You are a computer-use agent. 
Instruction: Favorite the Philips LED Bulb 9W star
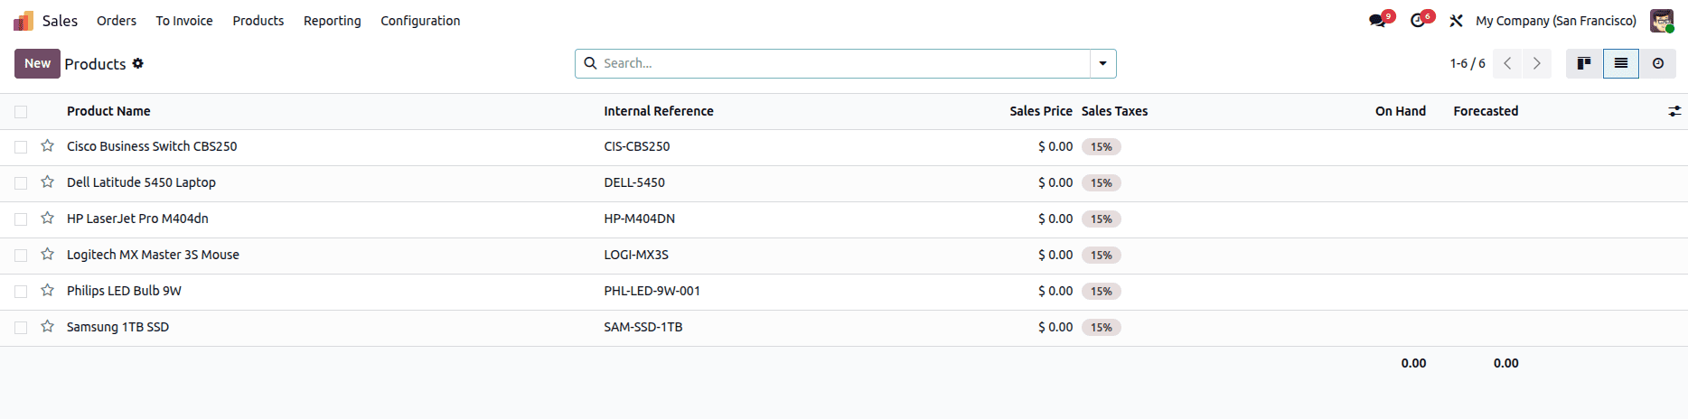pos(48,290)
